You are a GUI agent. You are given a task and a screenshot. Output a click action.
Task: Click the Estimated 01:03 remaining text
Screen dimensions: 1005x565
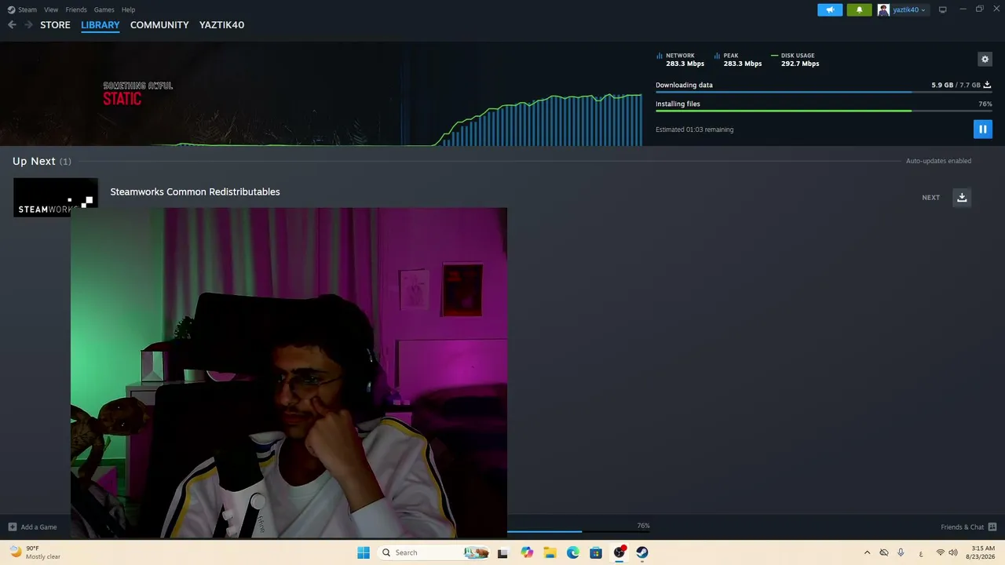[x=694, y=129]
